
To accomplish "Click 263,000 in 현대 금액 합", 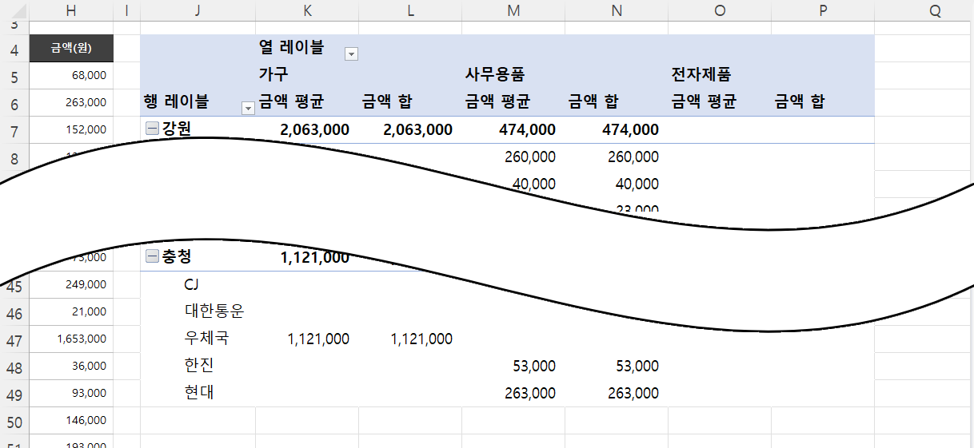I will [x=633, y=393].
